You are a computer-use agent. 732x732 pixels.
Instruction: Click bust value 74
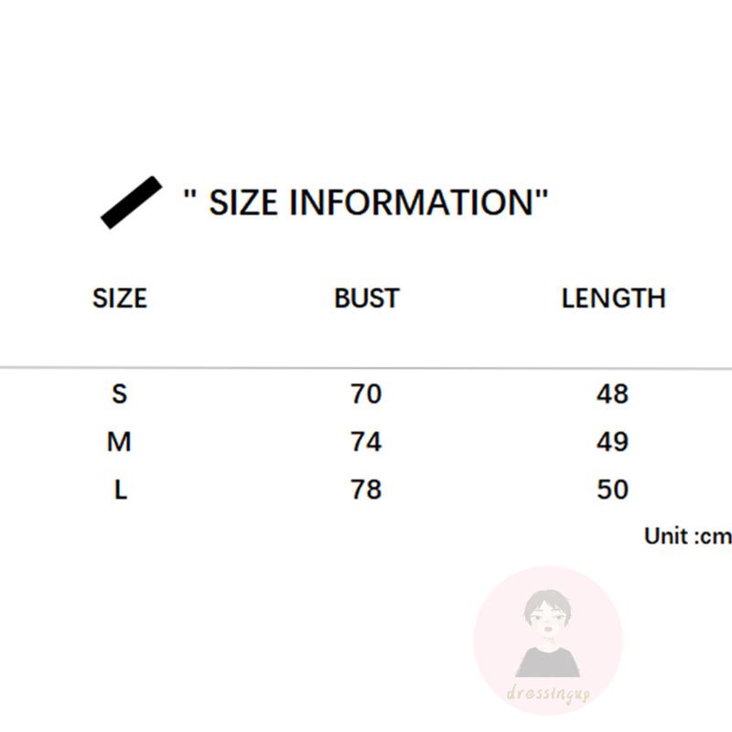pos(366,442)
